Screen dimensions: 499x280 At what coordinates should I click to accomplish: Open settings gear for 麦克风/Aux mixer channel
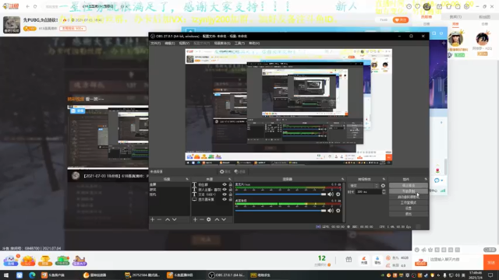tap(338, 194)
